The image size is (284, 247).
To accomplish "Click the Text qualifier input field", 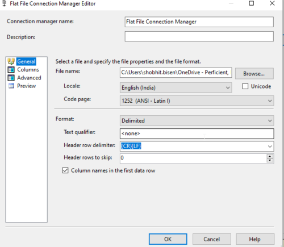I will [x=197, y=133].
